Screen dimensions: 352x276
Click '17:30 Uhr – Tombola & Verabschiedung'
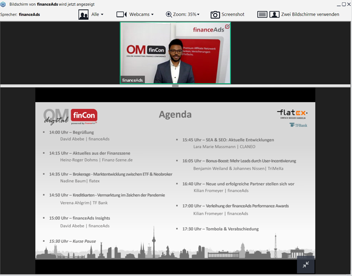[x=220, y=229]
